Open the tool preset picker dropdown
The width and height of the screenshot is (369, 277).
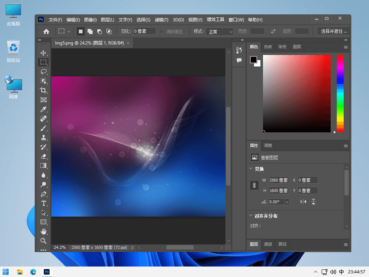(64, 31)
